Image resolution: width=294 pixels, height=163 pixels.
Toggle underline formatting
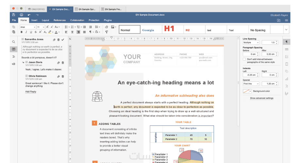coord(31,32)
